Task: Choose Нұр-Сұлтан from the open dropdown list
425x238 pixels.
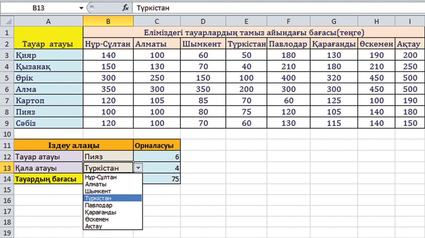Action: pos(113,177)
